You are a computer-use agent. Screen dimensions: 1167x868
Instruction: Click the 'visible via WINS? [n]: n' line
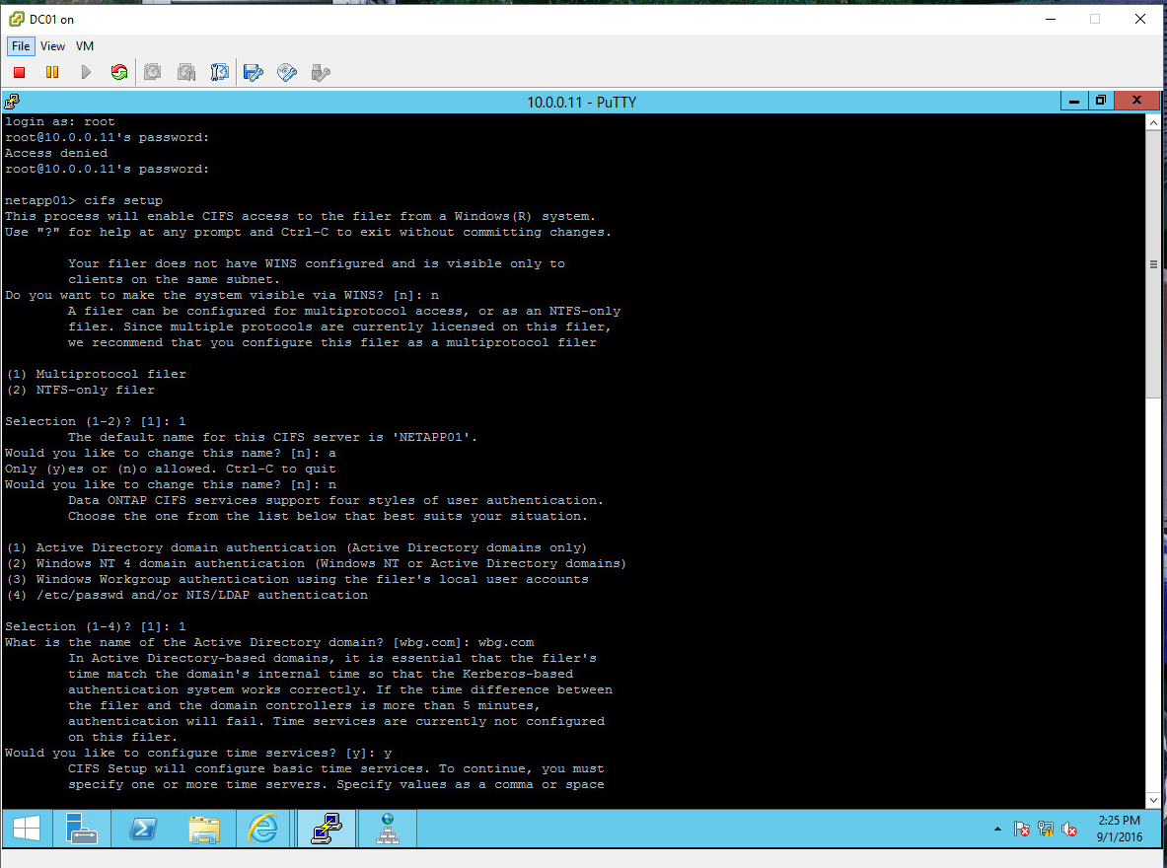[222, 295]
